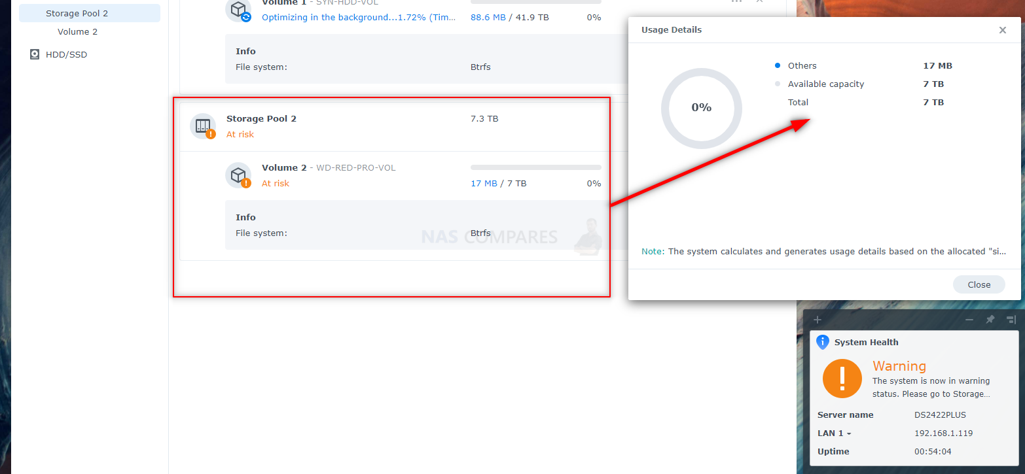Click the server name DS2422PLUS
The height and width of the screenshot is (474, 1025).
[940, 415]
